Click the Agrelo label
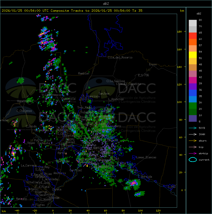212x214 pixels. 62,153
